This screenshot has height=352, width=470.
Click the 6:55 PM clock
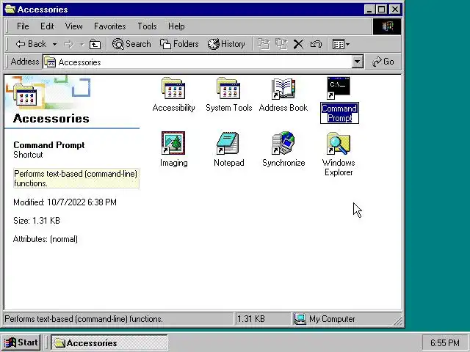click(444, 342)
